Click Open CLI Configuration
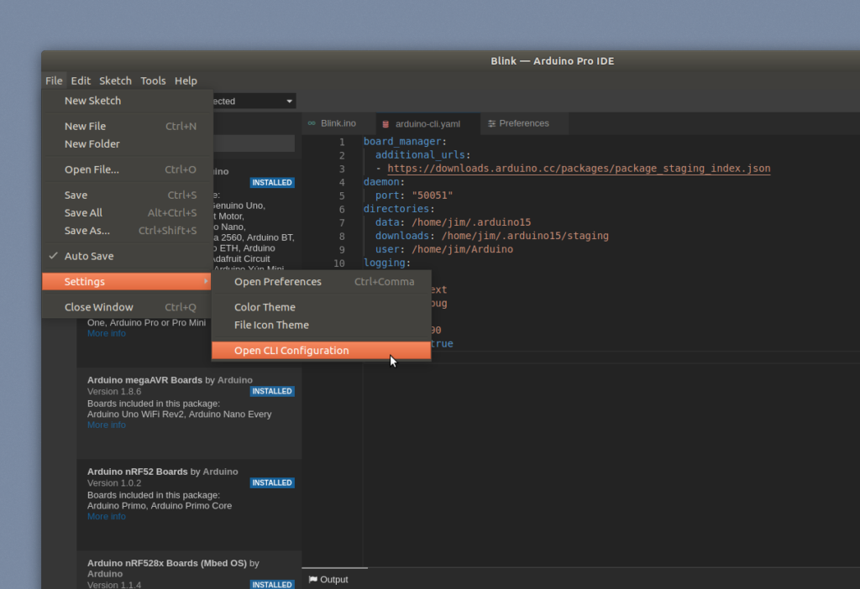This screenshot has width=860, height=589. pos(322,351)
